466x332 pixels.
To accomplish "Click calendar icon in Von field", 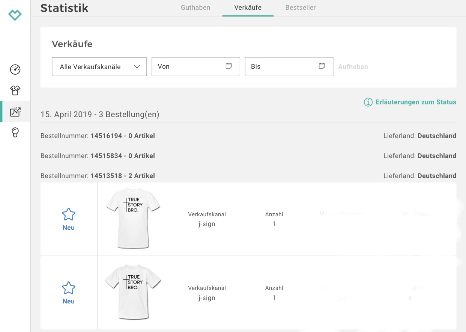I will tap(228, 66).
